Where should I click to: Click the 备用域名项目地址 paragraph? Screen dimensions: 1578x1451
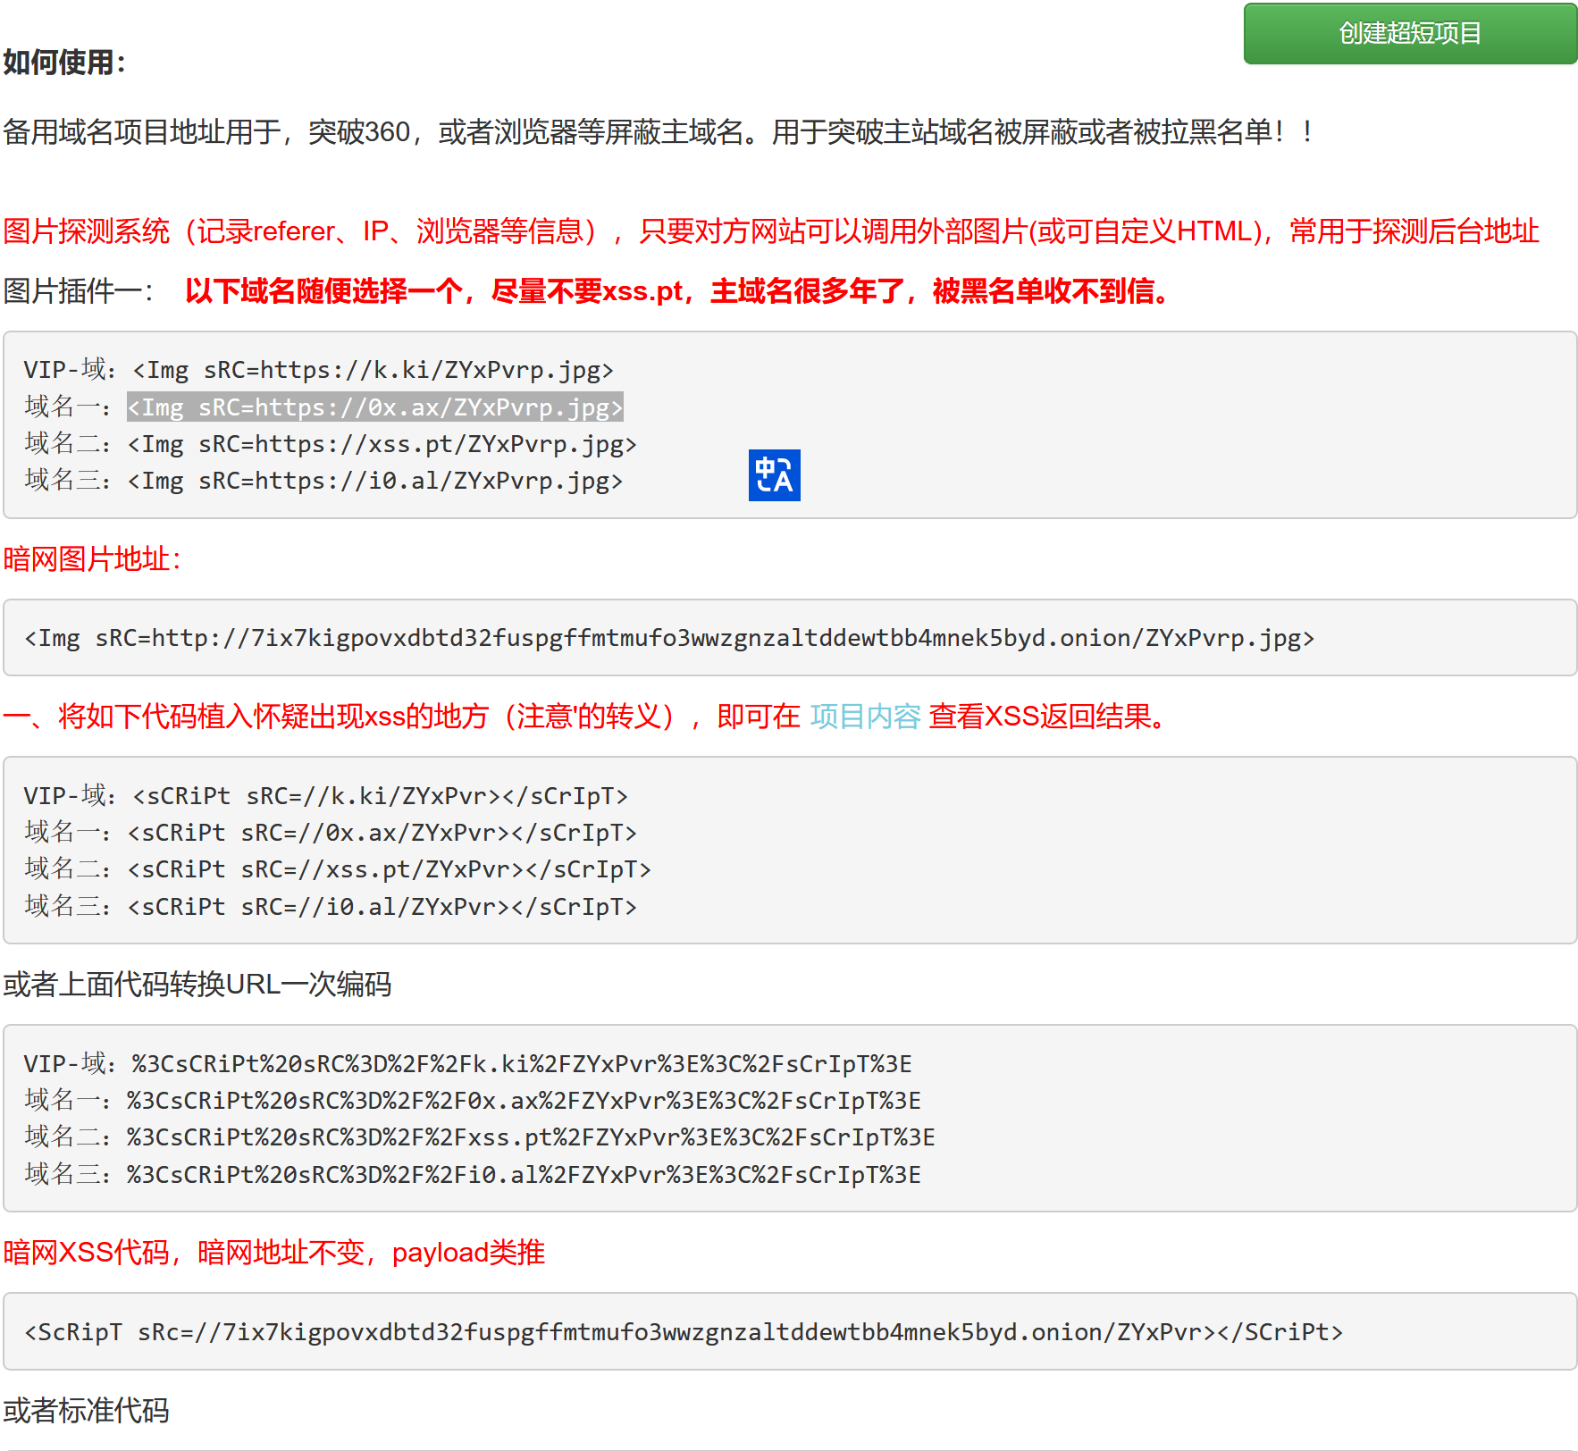pyautogui.click(x=659, y=132)
